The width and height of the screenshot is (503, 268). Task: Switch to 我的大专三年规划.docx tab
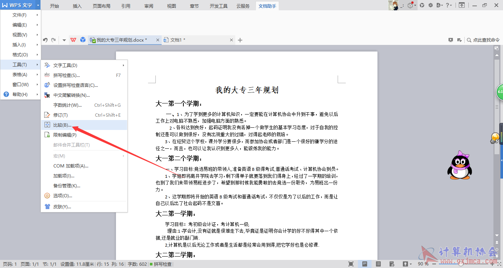coord(125,40)
